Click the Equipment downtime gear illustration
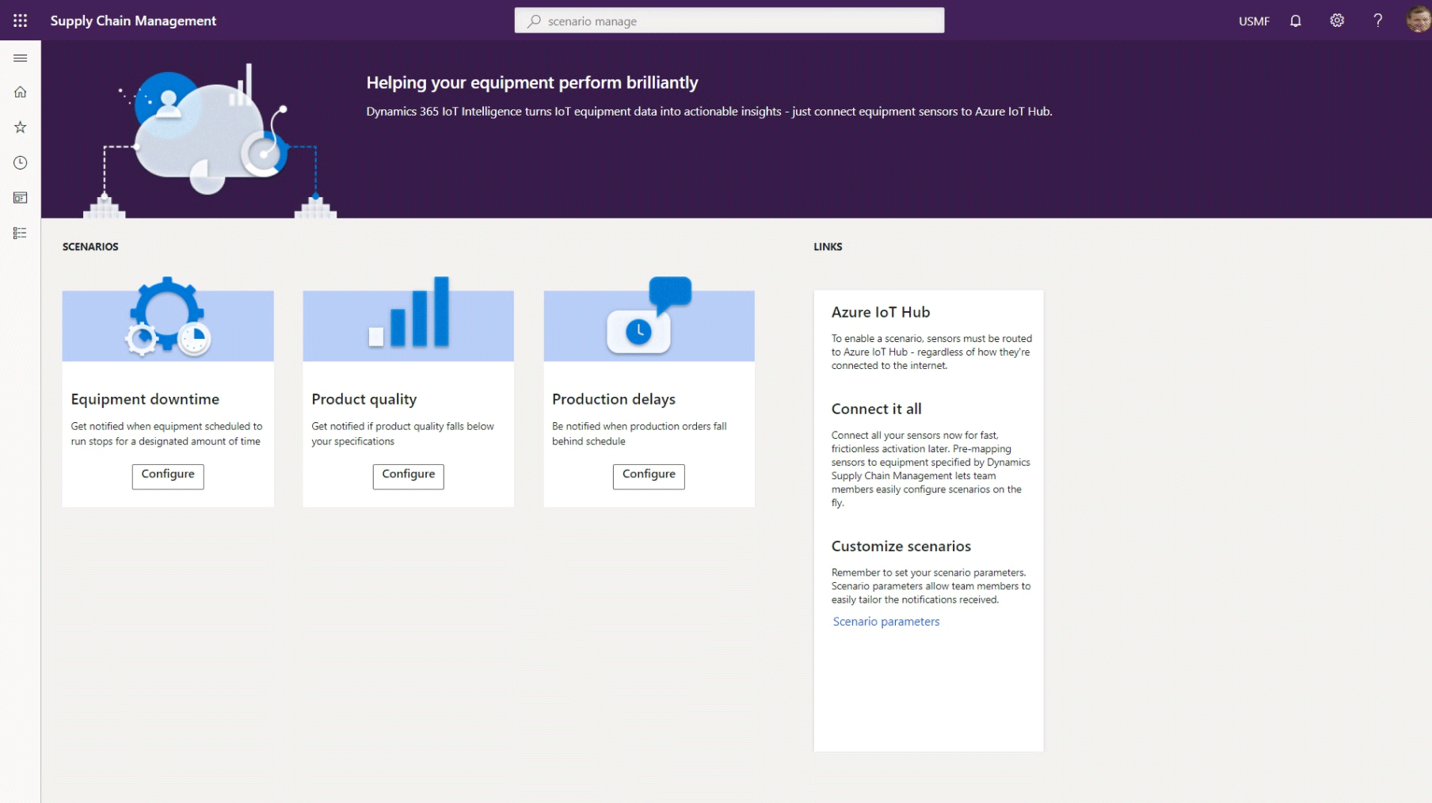This screenshot has width=1432, height=803. tap(168, 317)
